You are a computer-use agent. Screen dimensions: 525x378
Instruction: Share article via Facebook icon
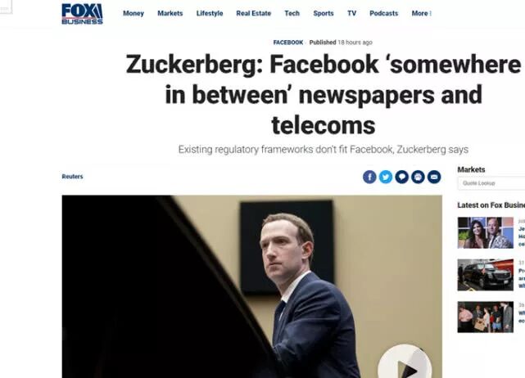pos(369,177)
